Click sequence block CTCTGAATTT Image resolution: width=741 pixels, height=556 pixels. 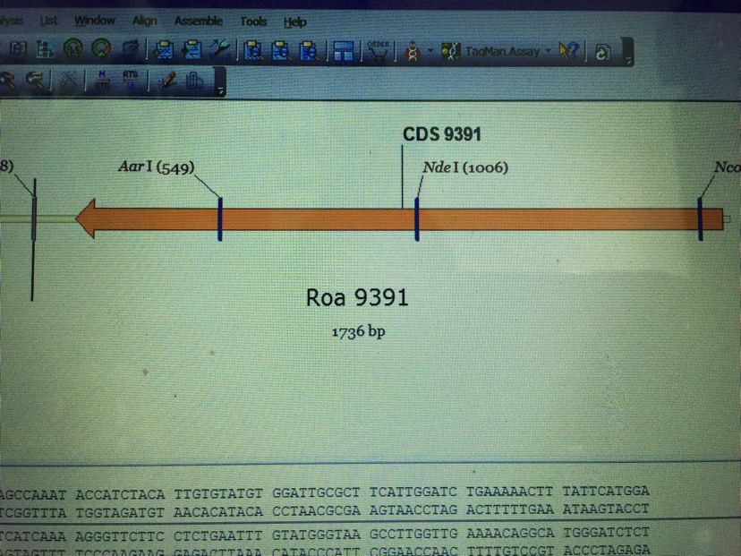[217, 535]
